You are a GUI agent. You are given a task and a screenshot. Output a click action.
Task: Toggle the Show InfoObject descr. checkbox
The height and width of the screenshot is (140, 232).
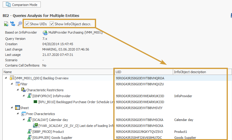52,24
